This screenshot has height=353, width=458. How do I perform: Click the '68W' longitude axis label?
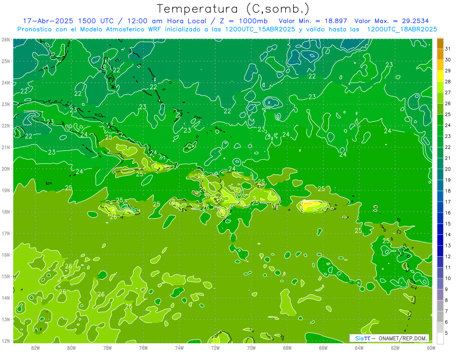tap(287, 348)
